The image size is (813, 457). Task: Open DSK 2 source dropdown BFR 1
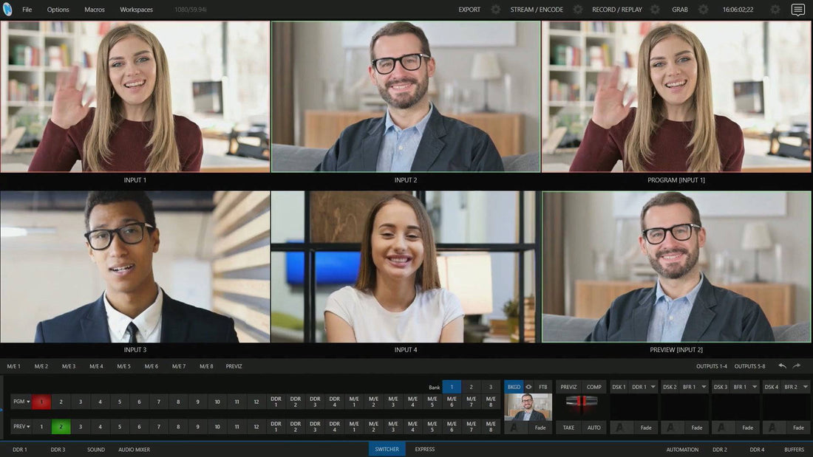click(694, 387)
